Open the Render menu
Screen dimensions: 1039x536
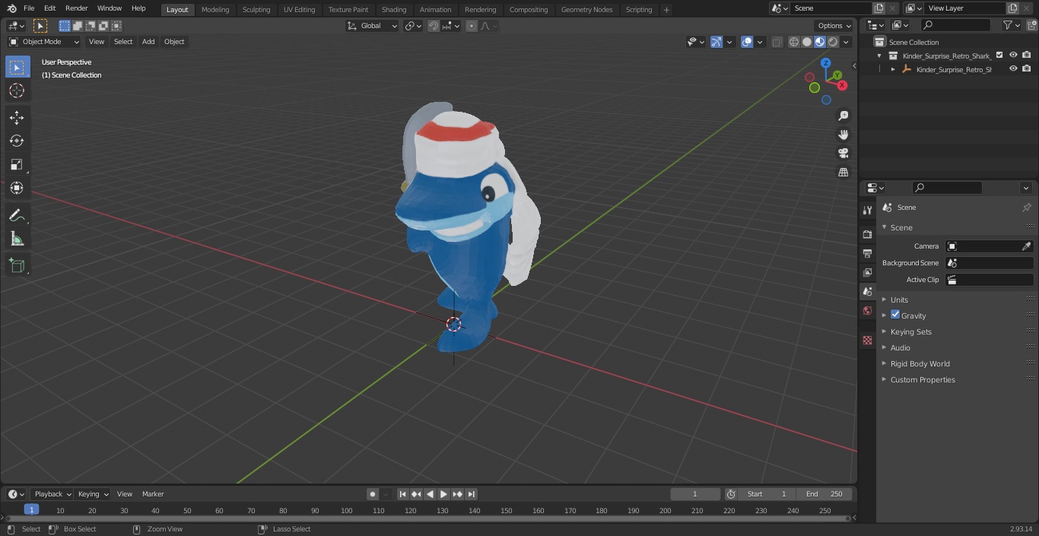click(76, 8)
